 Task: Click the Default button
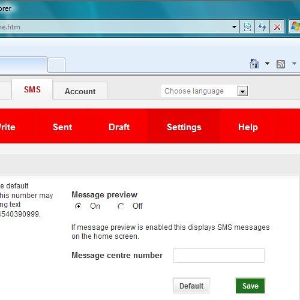click(x=191, y=286)
